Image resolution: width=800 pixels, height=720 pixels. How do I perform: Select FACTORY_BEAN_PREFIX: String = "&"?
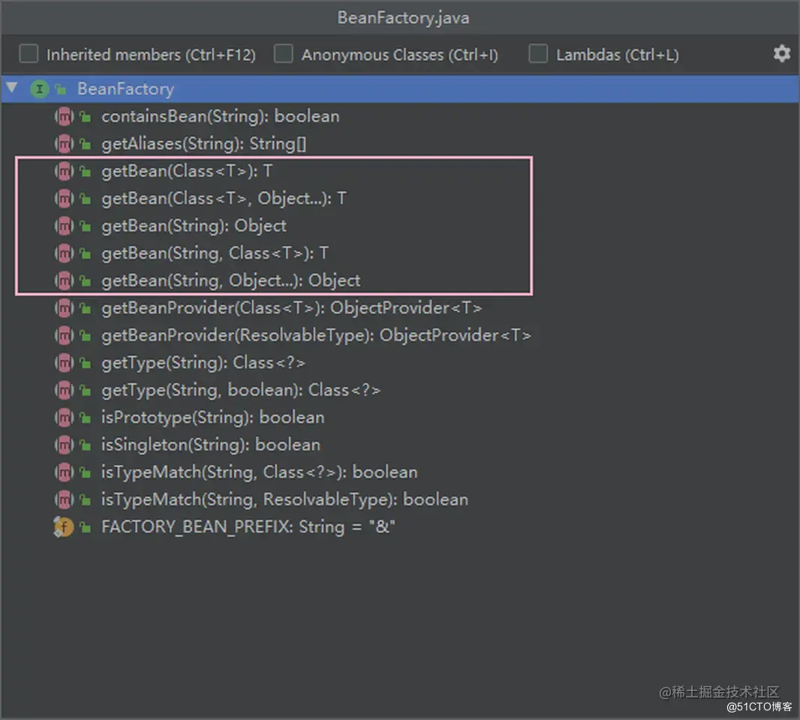click(x=248, y=526)
